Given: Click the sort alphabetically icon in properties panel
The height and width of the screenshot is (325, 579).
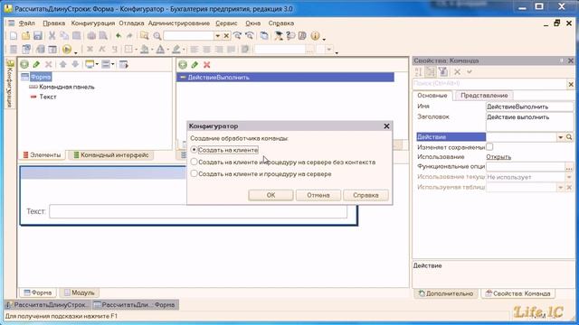Looking at the screenshot, I should (x=418, y=72).
